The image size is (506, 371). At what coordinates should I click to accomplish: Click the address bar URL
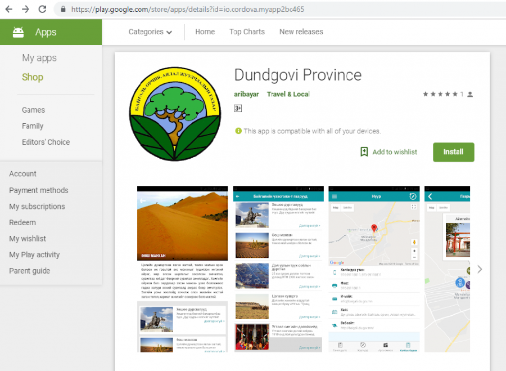pyautogui.click(x=188, y=9)
